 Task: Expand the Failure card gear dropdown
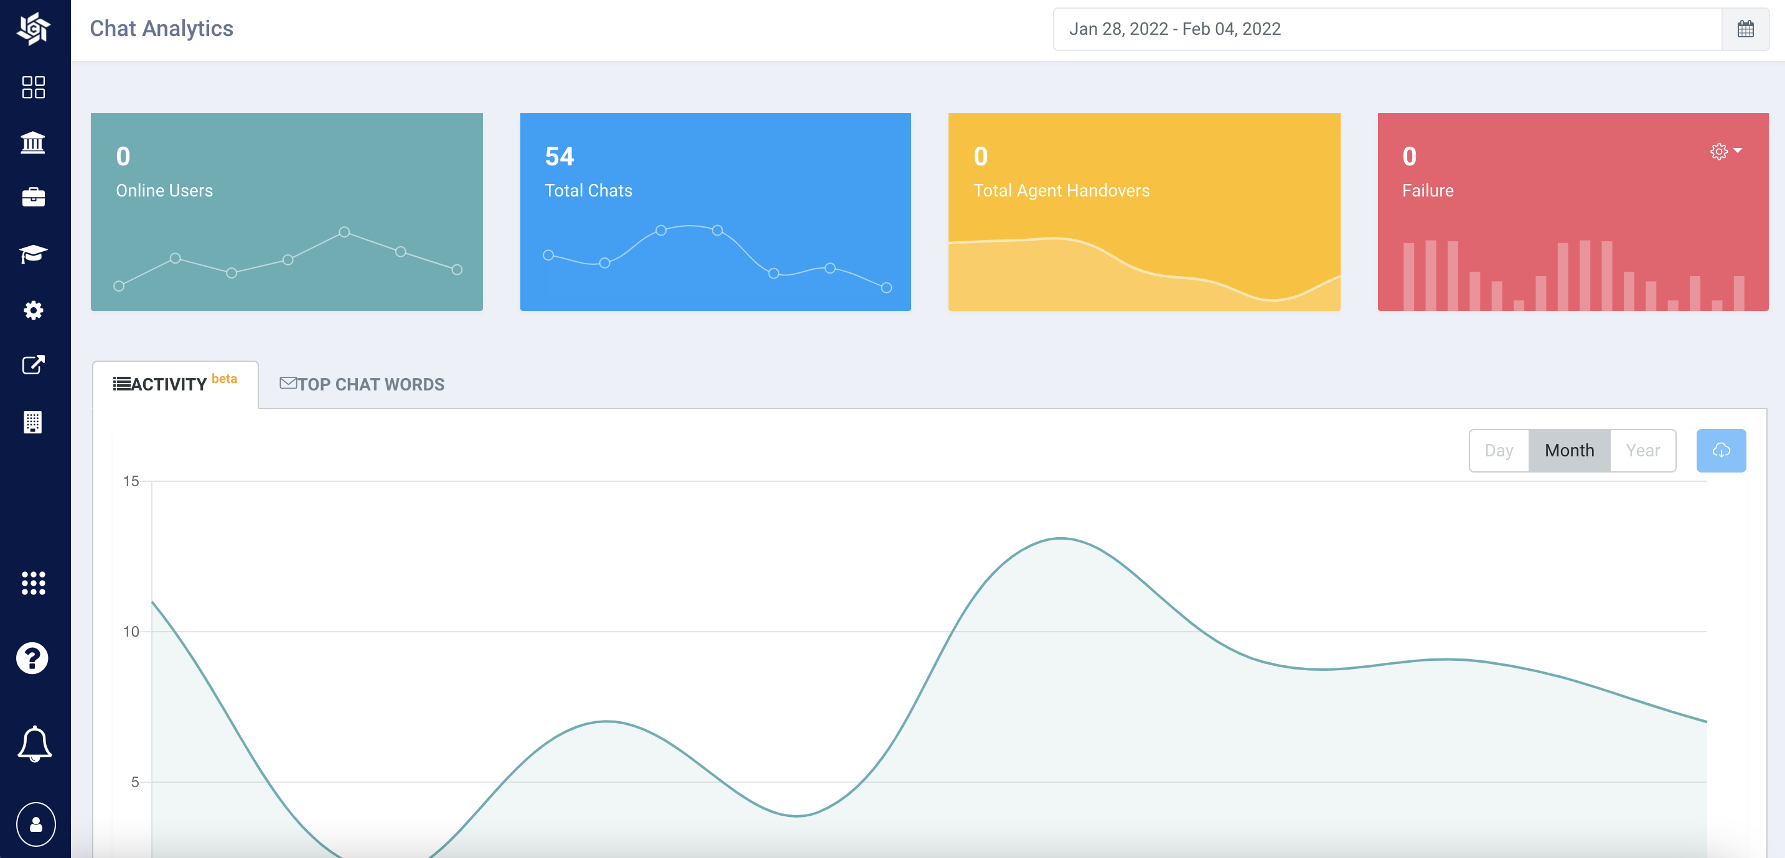click(x=1725, y=151)
